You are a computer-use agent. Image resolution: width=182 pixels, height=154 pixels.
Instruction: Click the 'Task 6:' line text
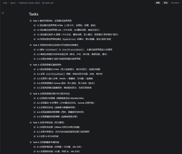[x=46, y=142]
